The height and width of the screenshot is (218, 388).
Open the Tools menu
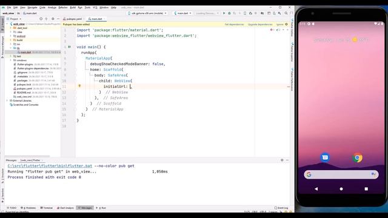coord(87,7)
